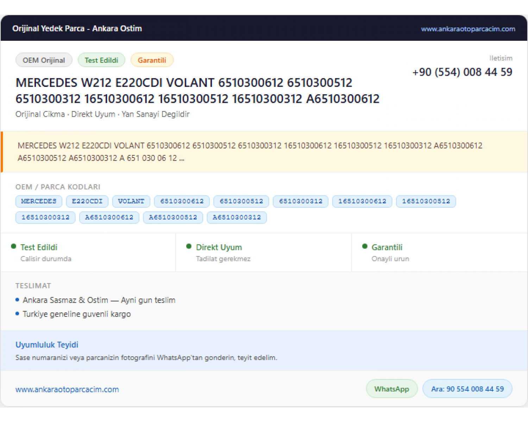Select the A6510300612 code chip
The height and width of the screenshot is (422, 528).
[x=109, y=218]
